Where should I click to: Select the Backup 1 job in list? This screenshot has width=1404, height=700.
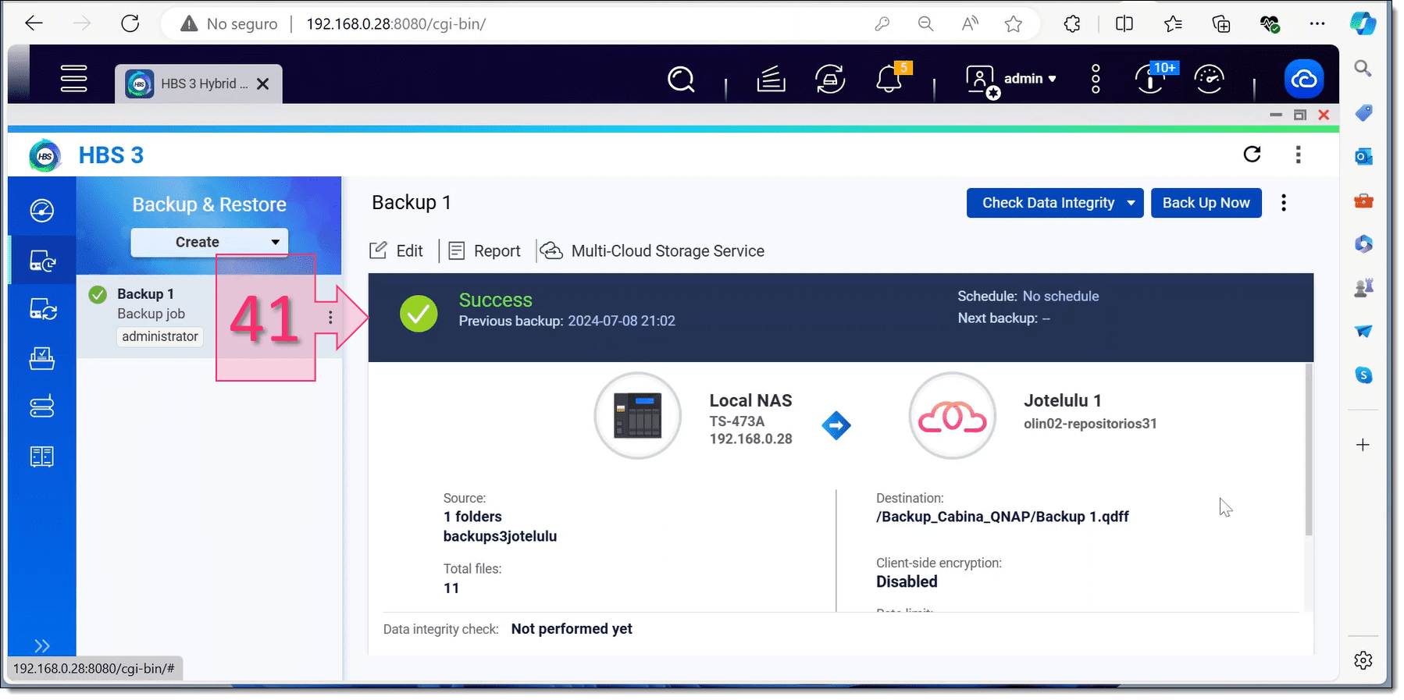coord(209,316)
